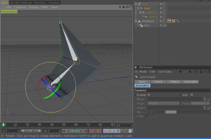211x139 pixels.
Task: Switch to the Kinematics tab
Action: pyautogui.click(x=191, y=82)
